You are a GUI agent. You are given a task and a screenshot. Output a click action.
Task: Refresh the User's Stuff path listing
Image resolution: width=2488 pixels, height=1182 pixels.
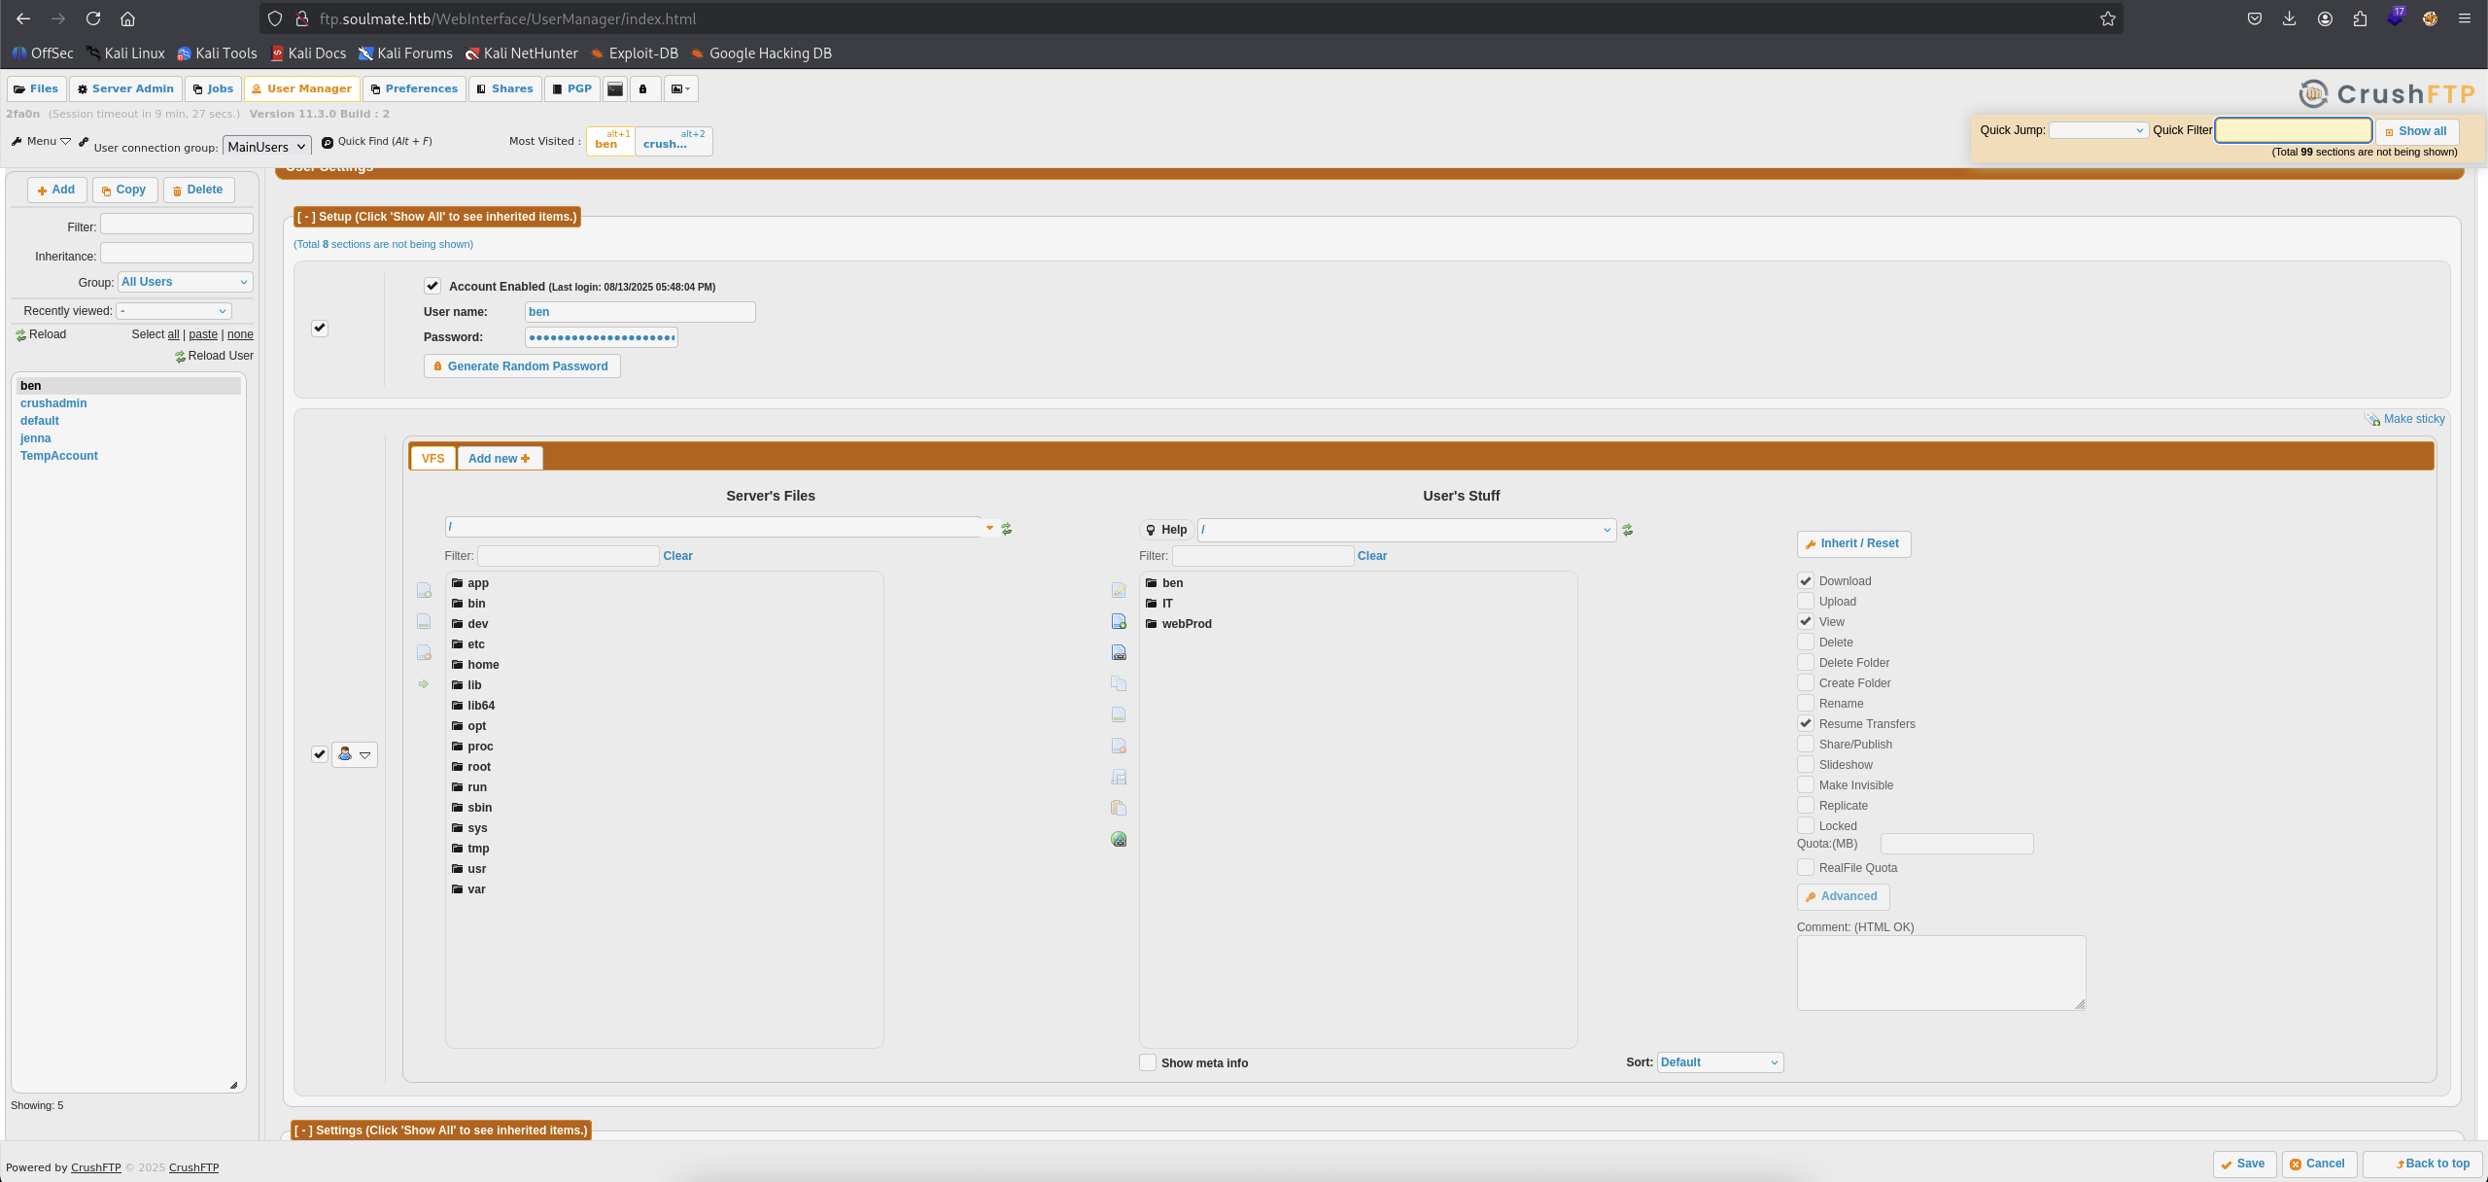coord(1628,530)
